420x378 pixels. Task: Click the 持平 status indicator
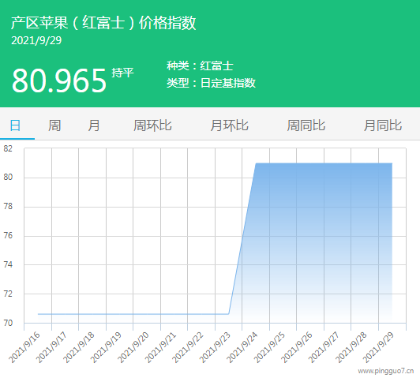pyautogui.click(x=122, y=73)
